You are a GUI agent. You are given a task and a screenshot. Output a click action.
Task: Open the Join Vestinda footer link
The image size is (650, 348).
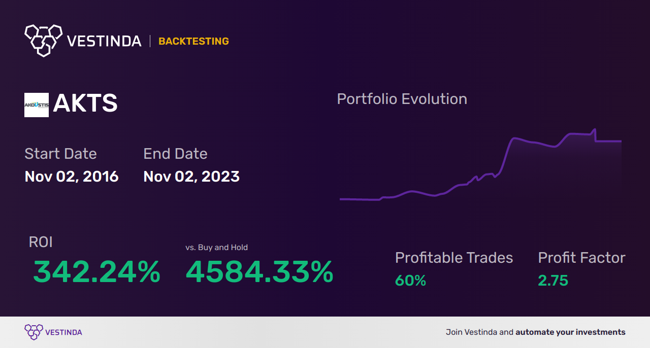click(536, 332)
